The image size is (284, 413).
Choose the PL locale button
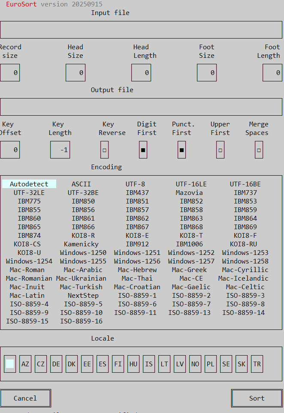pyautogui.click(x=211, y=364)
